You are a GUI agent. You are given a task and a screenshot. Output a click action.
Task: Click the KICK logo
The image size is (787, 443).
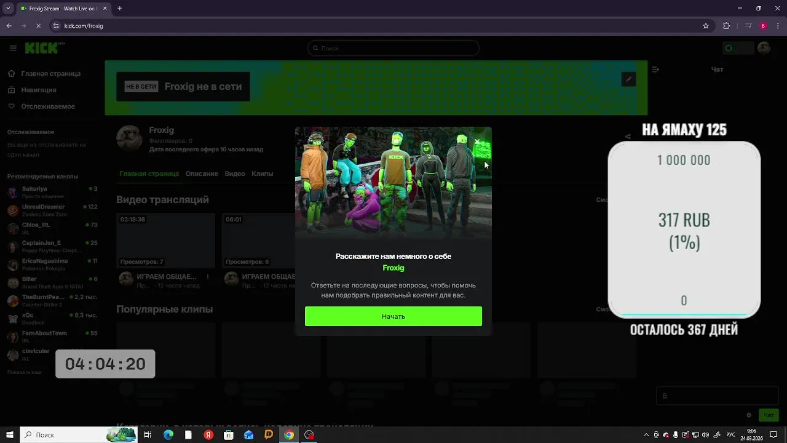pos(44,48)
